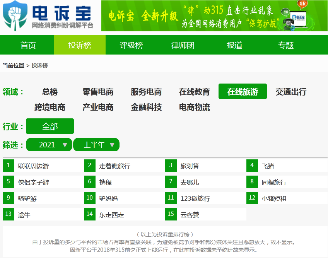The height and width of the screenshot is (258, 328).
Task: Open rank 13 entry 途牛
Action: [x=43, y=214]
